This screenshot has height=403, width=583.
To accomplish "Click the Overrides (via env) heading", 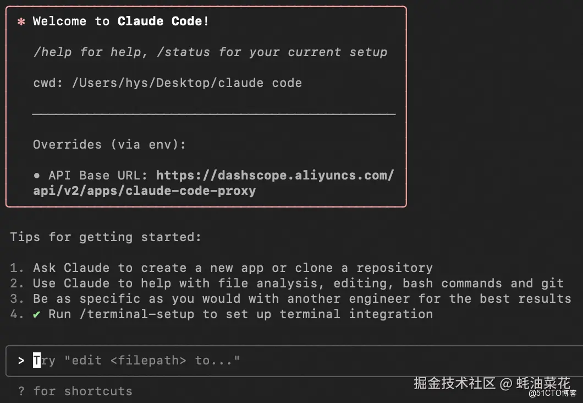I will [x=109, y=144].
